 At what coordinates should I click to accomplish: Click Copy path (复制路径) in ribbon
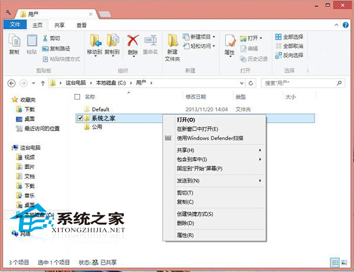pyautogui.click(x=56, y=48)
